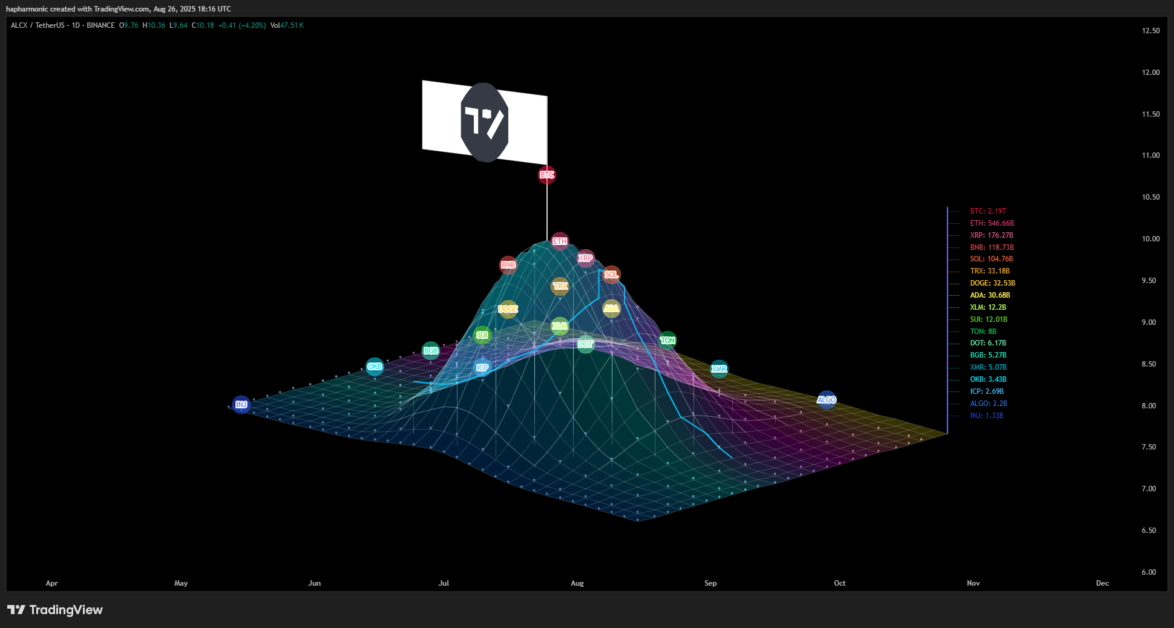1174x628 pixels.
Task: Click the hapharmonic attribution header text
Action: [x=119, y=9]
